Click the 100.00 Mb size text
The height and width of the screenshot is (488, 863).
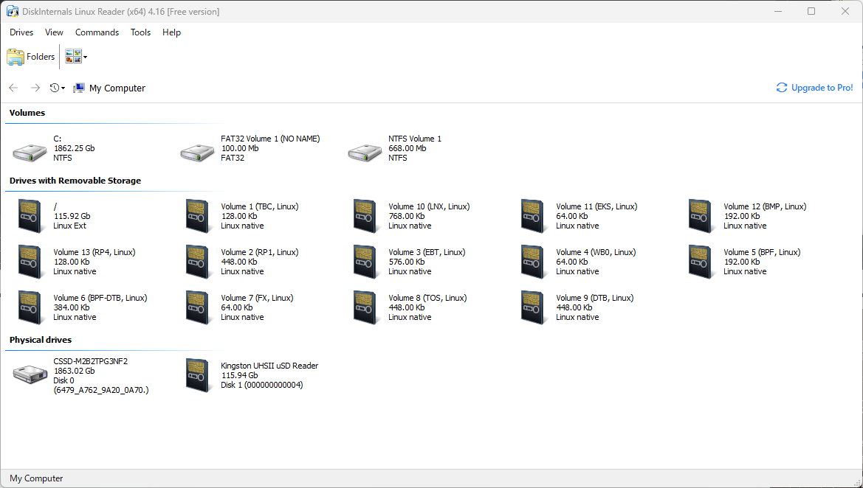[240, 148]
